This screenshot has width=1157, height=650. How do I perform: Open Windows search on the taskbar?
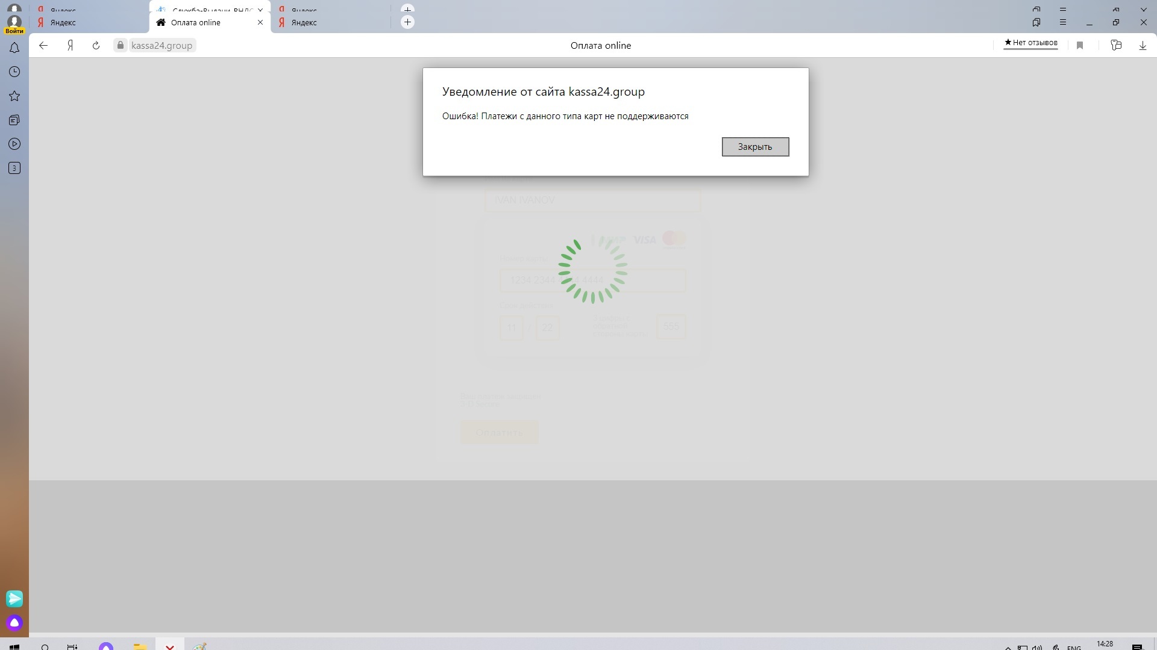45,647
